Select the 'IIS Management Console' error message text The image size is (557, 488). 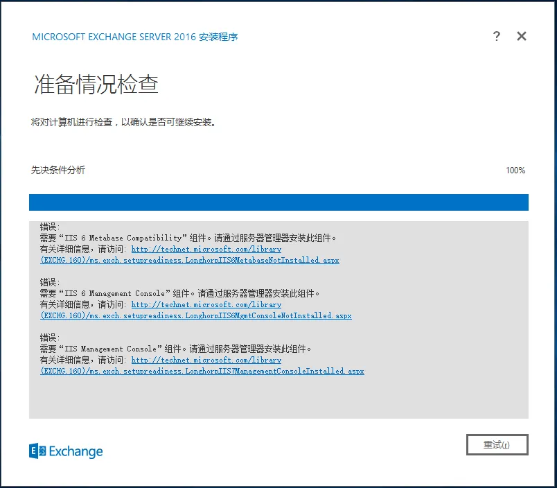click(175, 349)
